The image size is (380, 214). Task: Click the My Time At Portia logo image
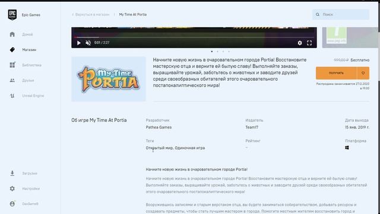coord(109,79)
